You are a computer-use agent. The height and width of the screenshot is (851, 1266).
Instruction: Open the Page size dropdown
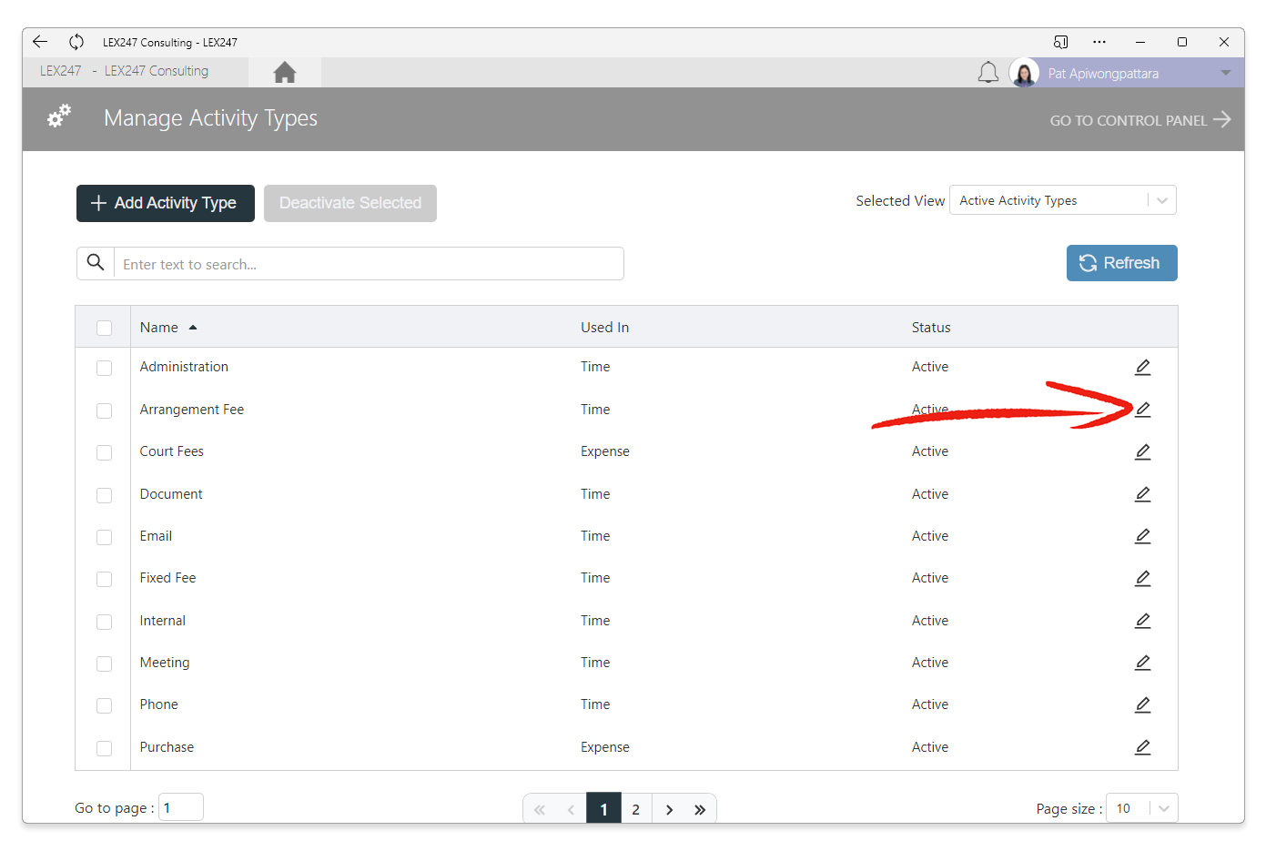coord(1142,808)
